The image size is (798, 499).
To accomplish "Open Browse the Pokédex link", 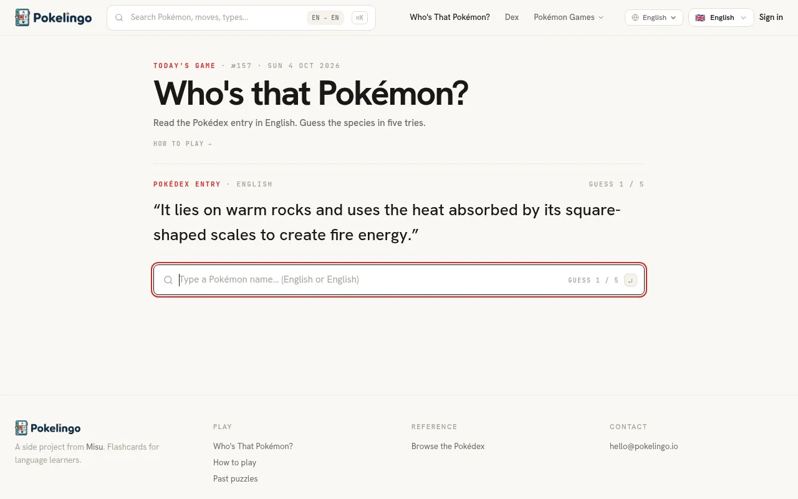I will (x=448, y=446).
